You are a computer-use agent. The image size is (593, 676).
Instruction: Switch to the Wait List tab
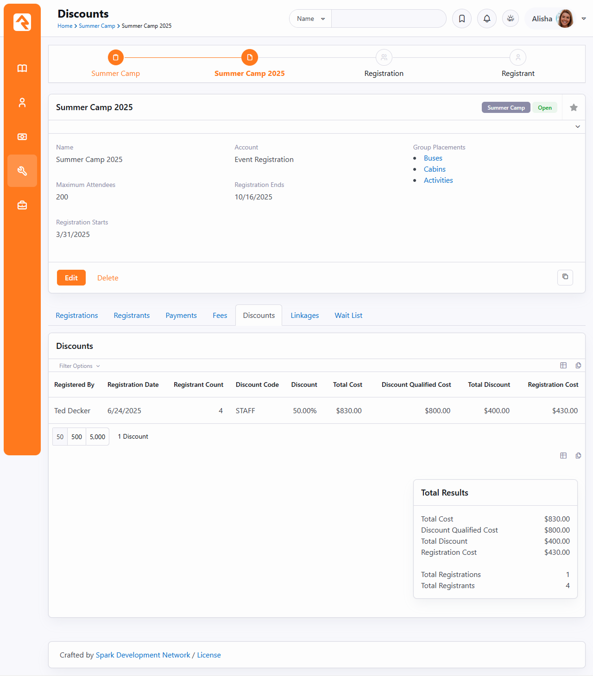point(348,316)
